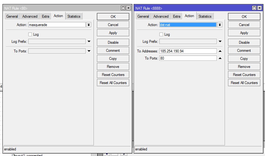Select Action tab in NAT Rule <8888> window
The width and height of the screenshot is (265, 156).
point(189,16)
